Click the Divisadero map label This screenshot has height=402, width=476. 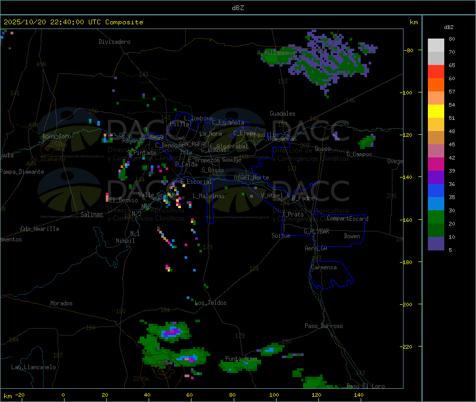tap(114, 42)
